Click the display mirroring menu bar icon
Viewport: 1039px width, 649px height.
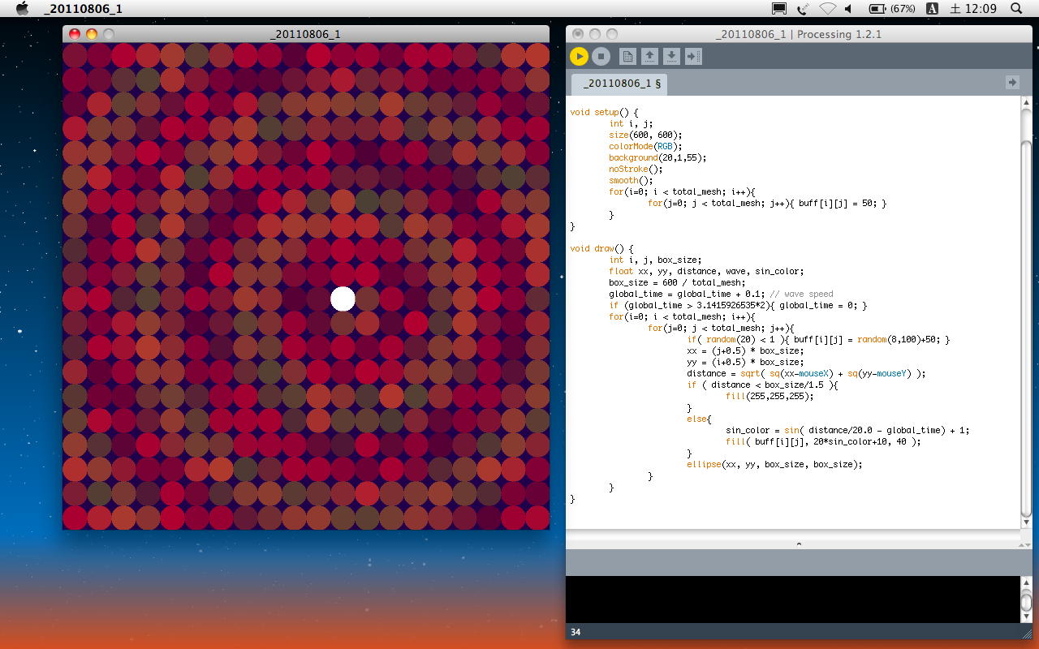point(779,9)
